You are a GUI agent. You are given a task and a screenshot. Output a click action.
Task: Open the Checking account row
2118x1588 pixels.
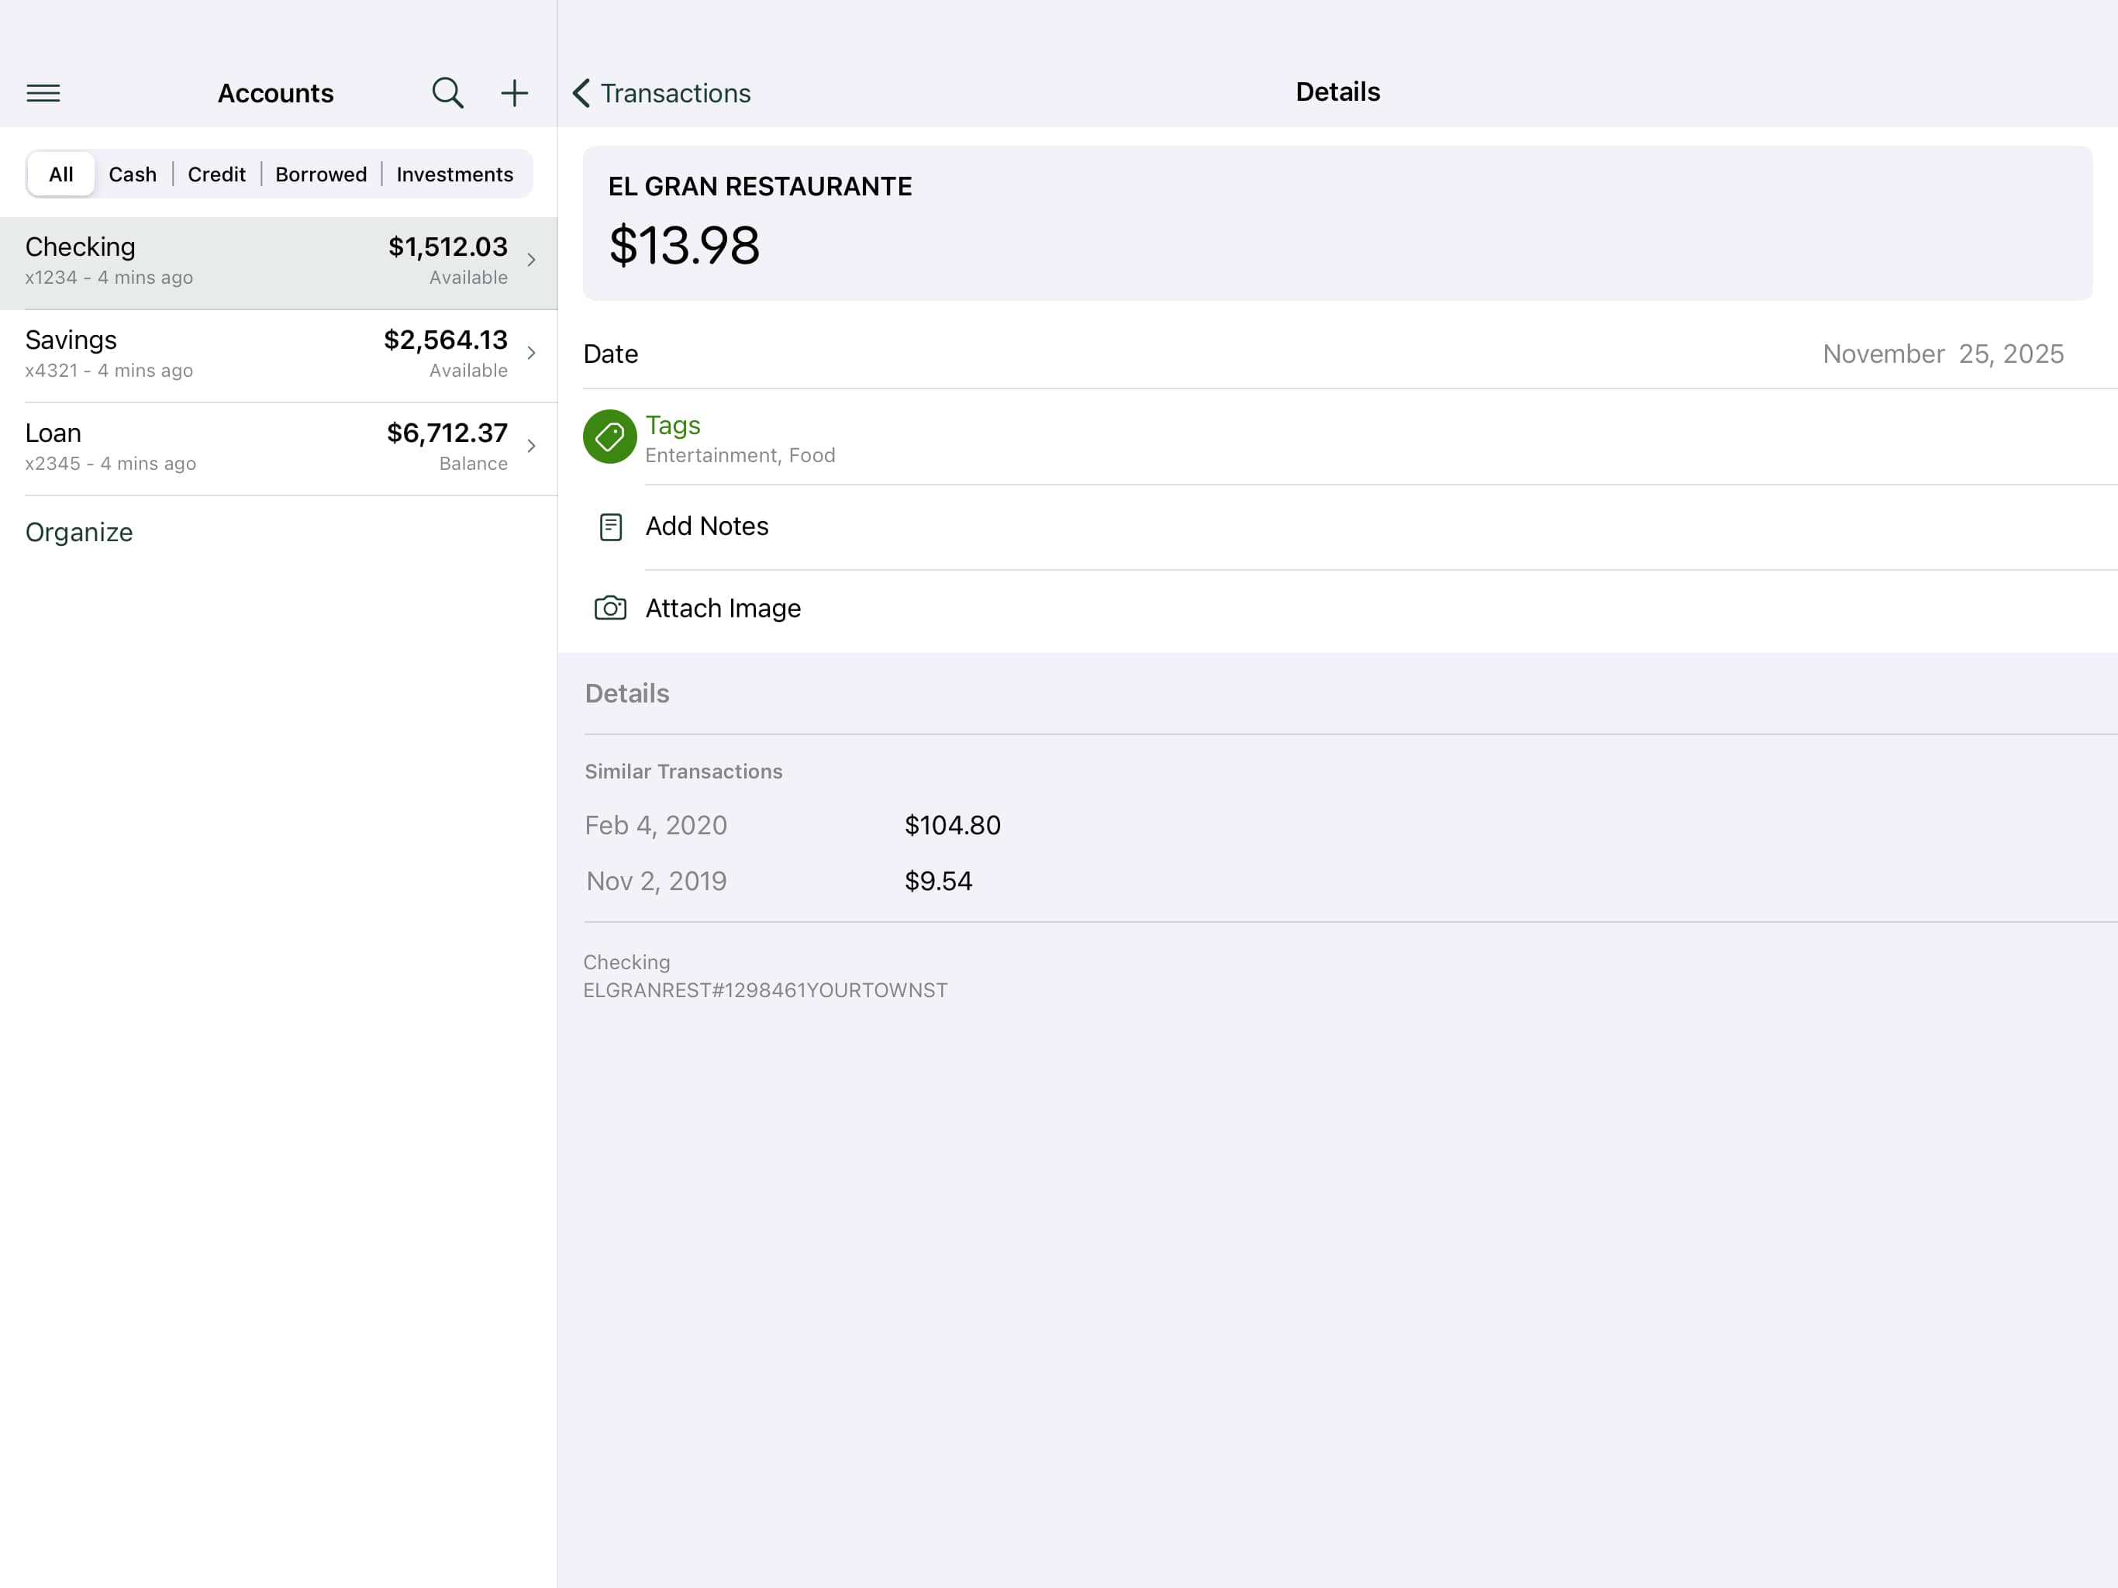click(278, 262)
